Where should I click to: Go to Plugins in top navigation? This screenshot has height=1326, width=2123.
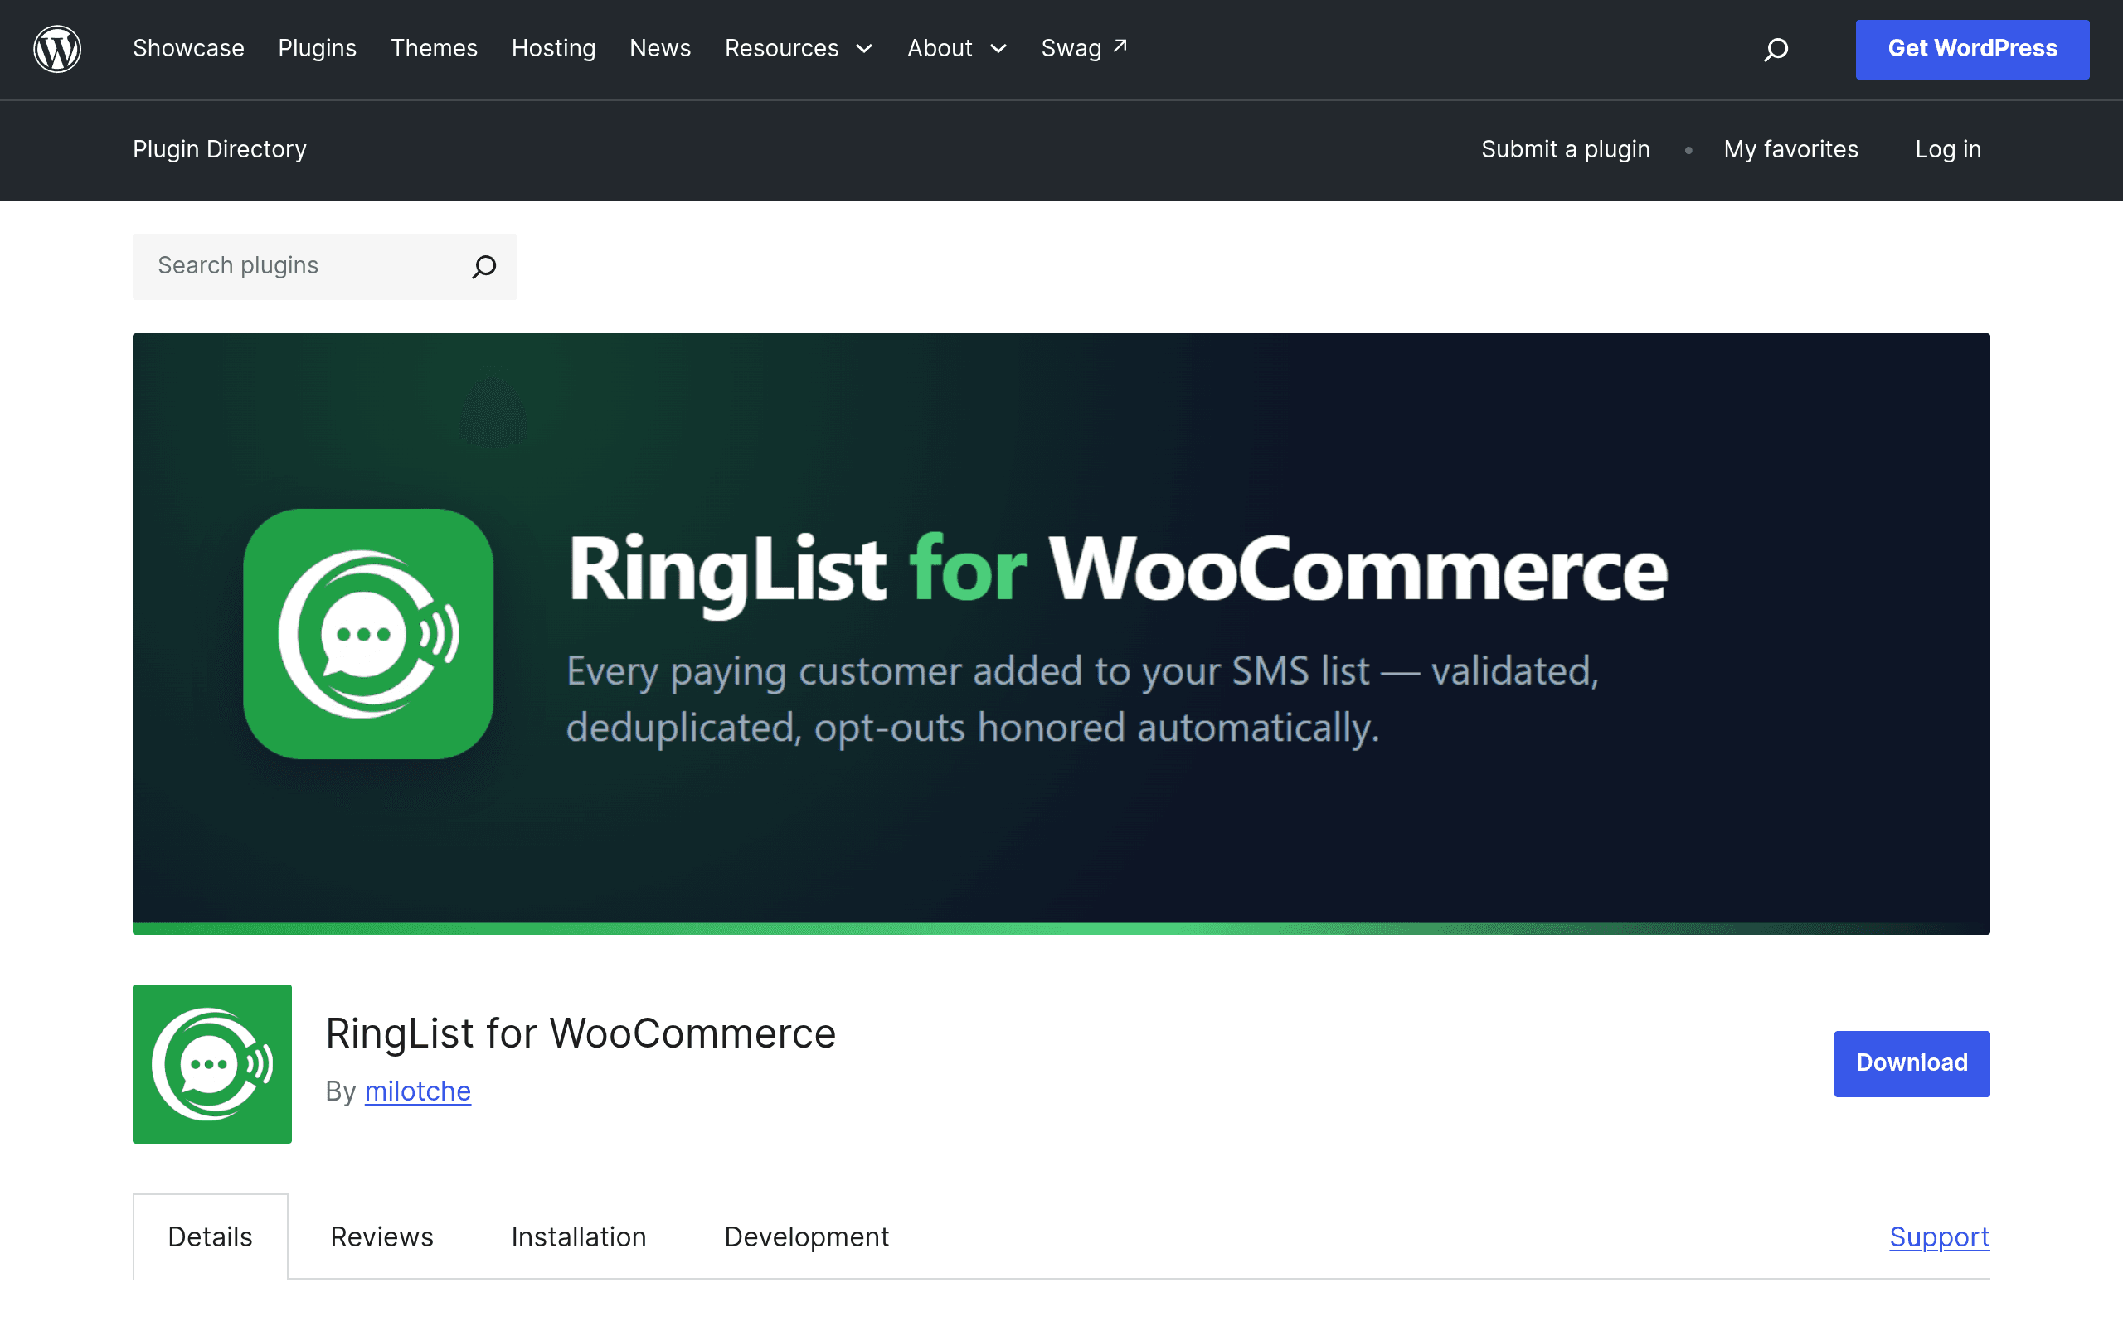(x=318, y=48)
